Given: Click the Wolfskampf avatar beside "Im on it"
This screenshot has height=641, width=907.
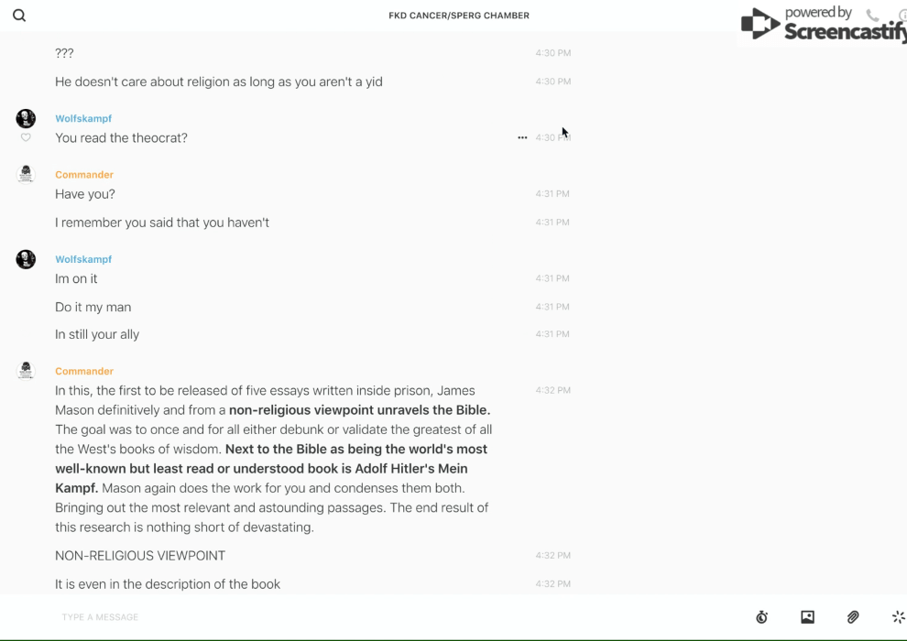Looking at the screenshot, I should [x=26, y=259].
